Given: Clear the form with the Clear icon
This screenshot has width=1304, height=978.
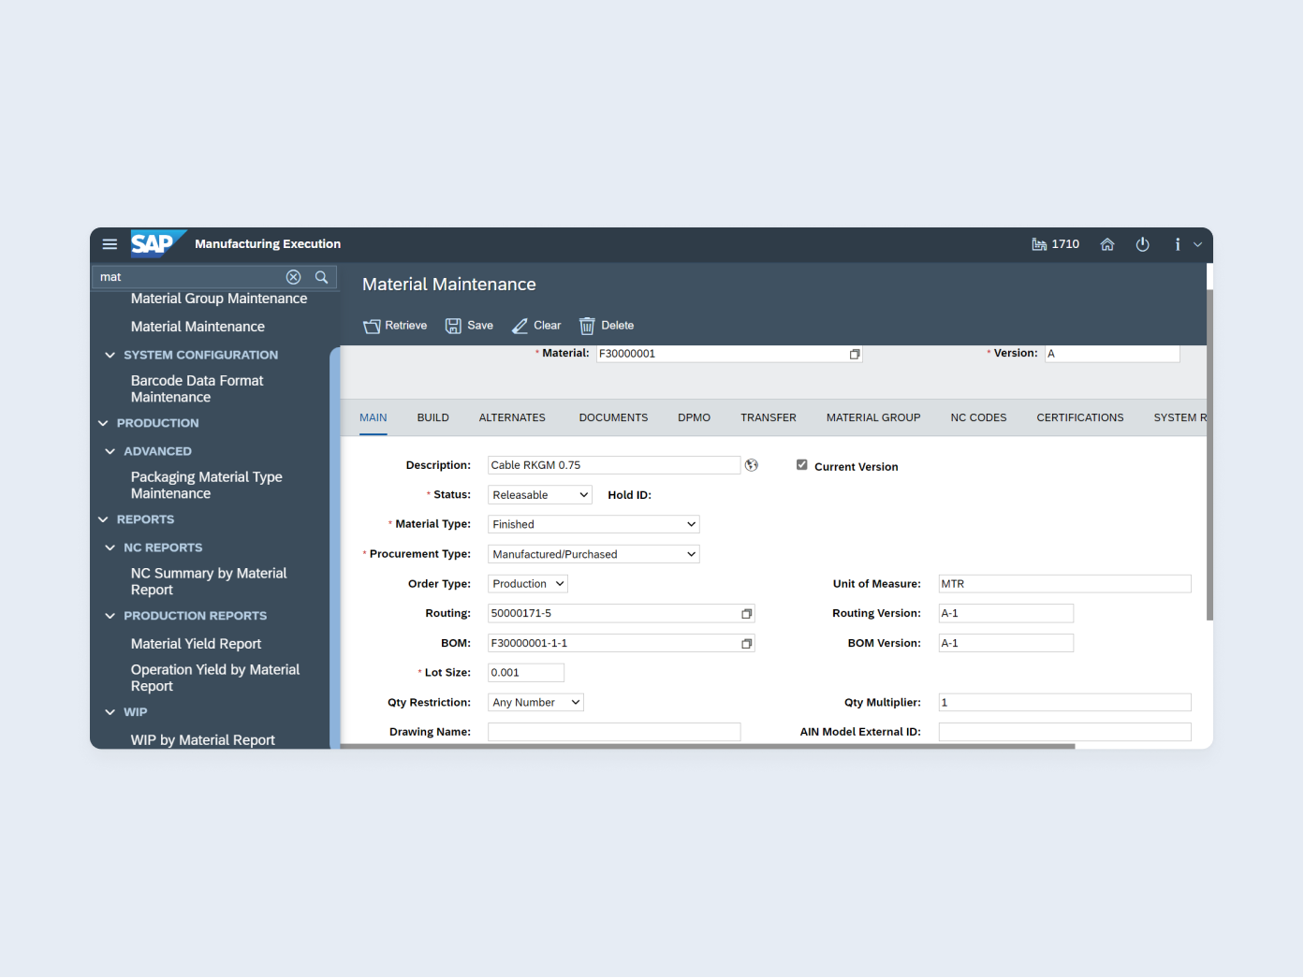Looking at the screenshot, I should 535,325.
